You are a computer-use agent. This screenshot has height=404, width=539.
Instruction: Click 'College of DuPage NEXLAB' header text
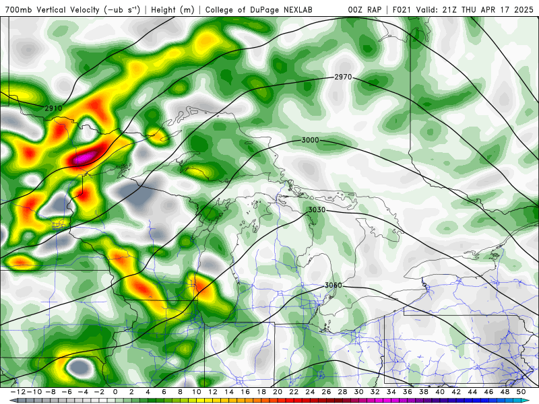click(x=259, y=9)
